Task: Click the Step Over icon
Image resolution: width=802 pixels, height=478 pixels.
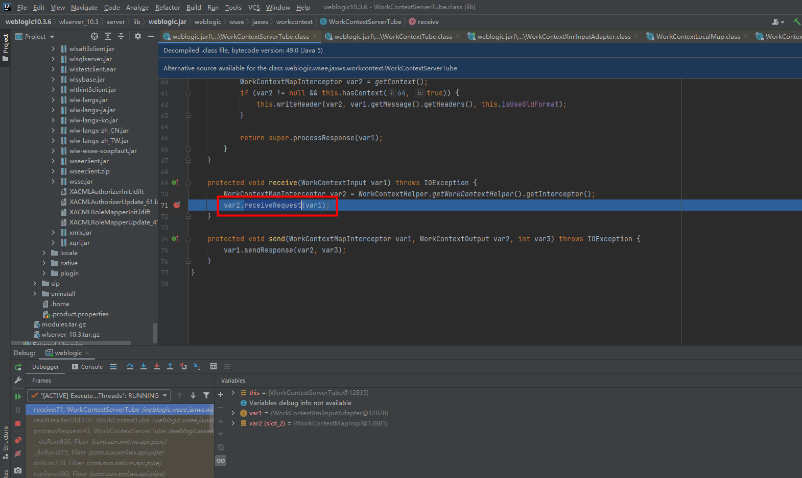Action: (130, 366)
